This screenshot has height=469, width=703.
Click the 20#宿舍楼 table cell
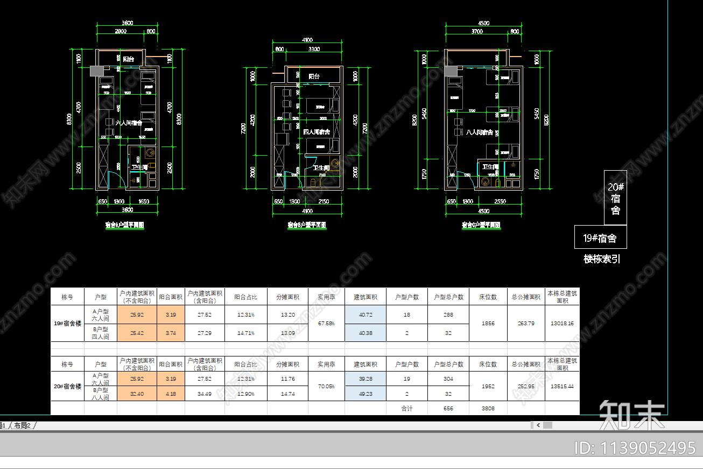pyautogui.click(x=67, y=386)
